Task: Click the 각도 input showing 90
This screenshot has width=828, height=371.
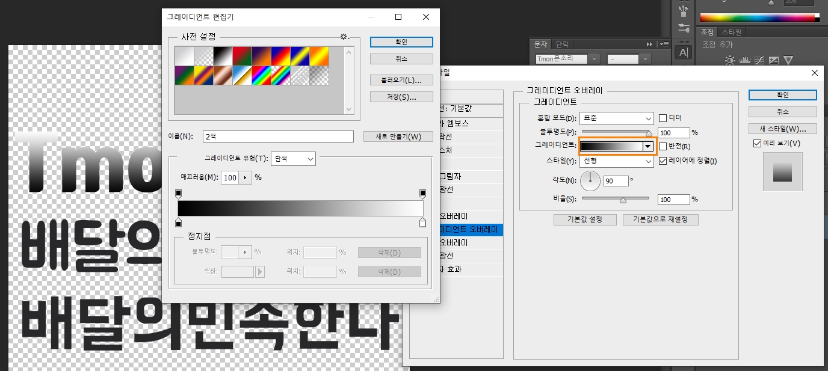Action: tap(616, 180)
